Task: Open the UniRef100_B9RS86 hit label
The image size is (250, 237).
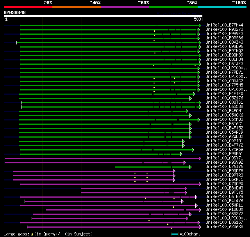Action: (224, 38)
